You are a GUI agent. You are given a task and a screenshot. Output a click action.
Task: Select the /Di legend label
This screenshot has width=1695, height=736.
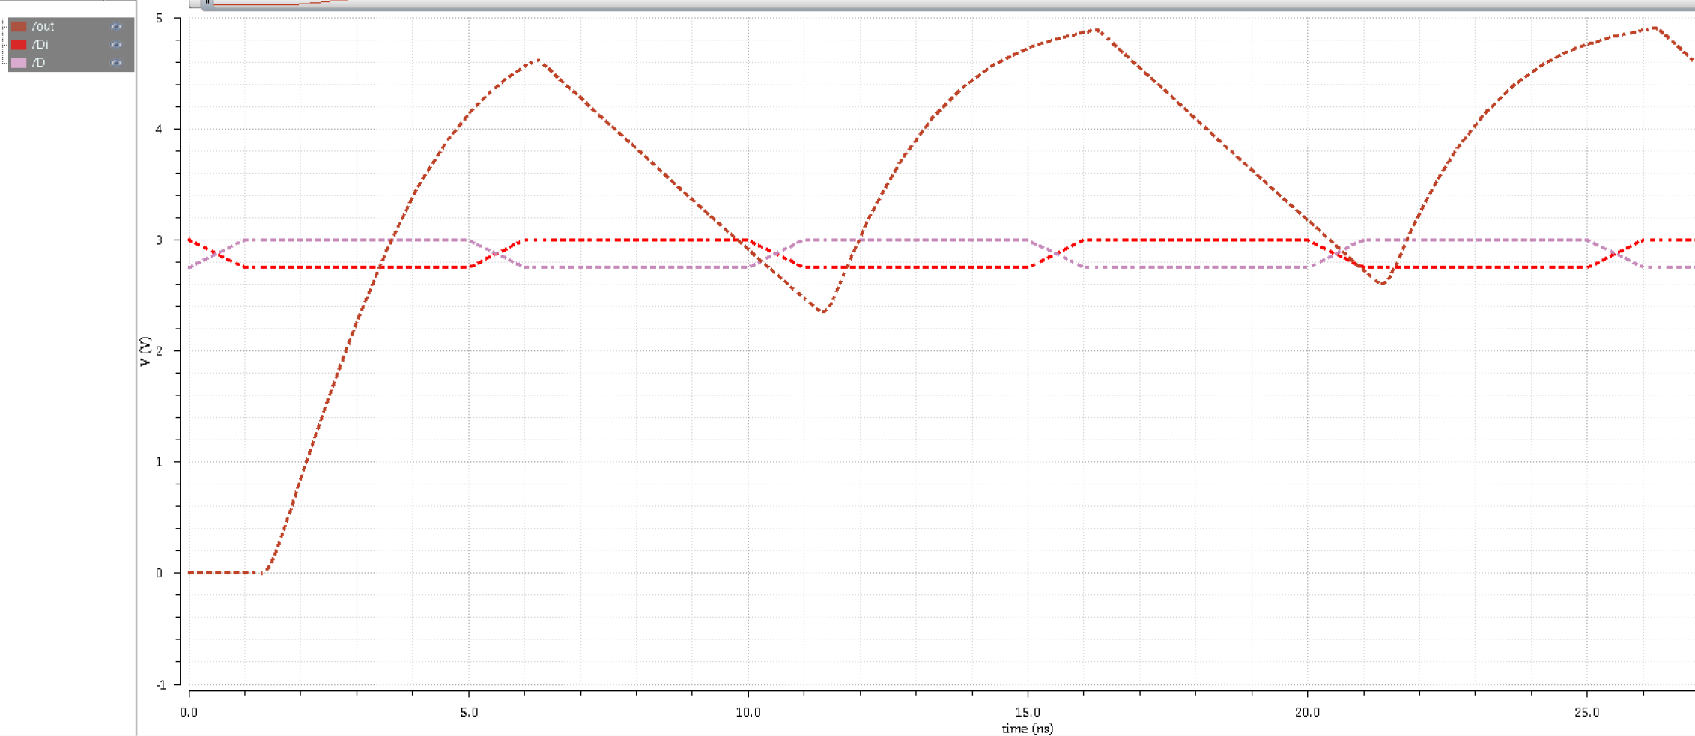(40, 44)
